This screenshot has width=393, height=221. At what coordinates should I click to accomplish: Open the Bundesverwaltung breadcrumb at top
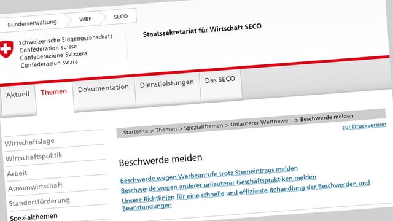[x=32, y=23]
